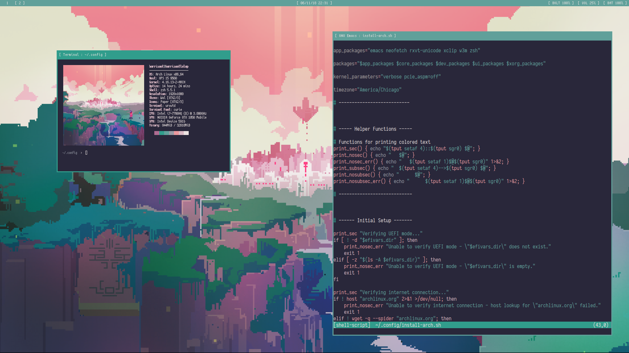
Task: Click the teal swatch in neofetch palette
Action: [162, 133]
